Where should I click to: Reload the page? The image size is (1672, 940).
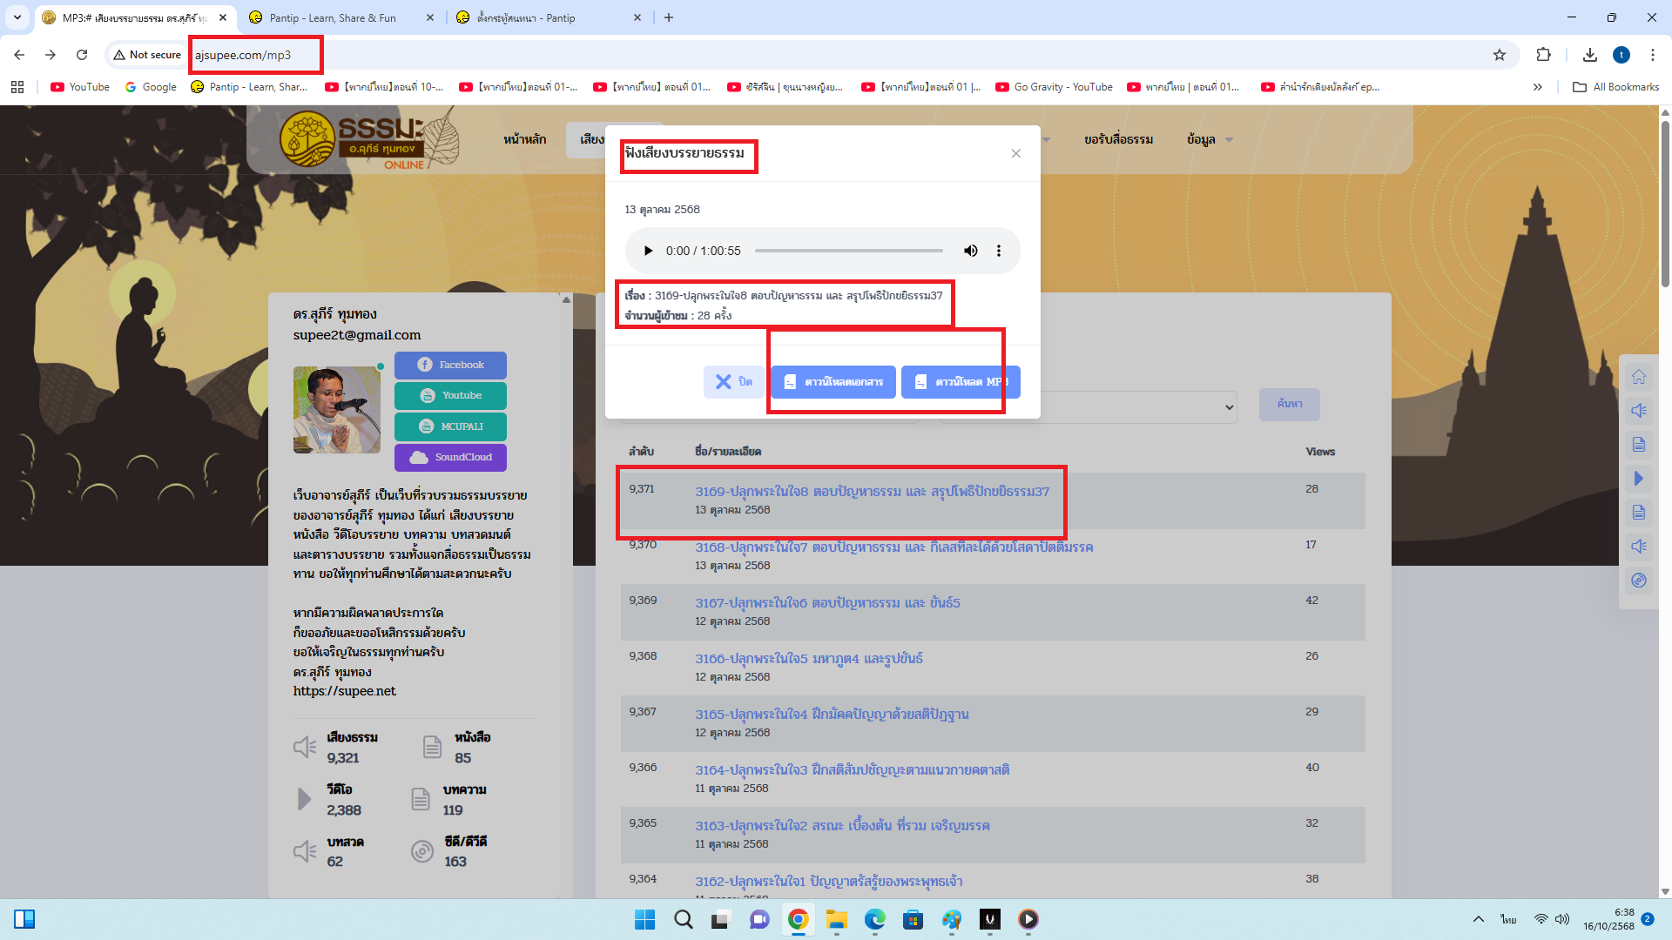[82, 55]
